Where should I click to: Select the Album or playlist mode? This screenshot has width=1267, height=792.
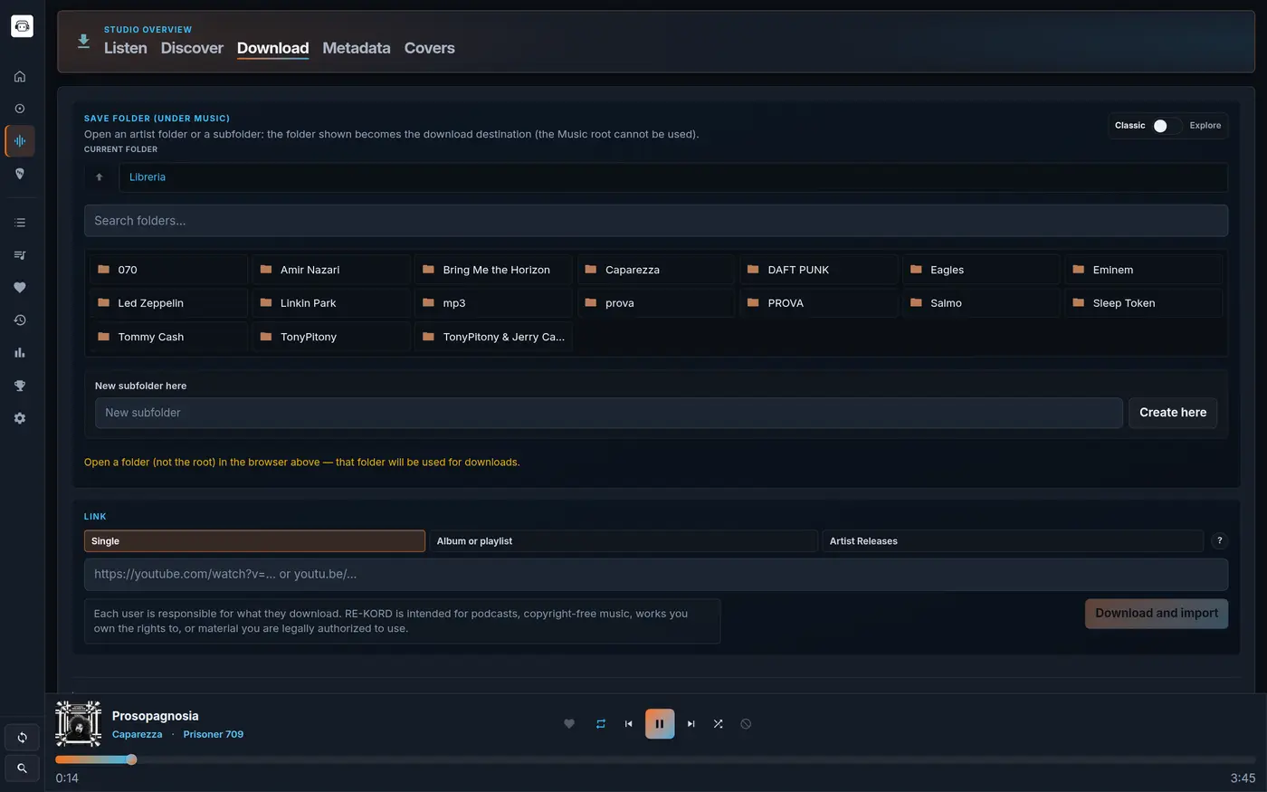coord(624,541)
